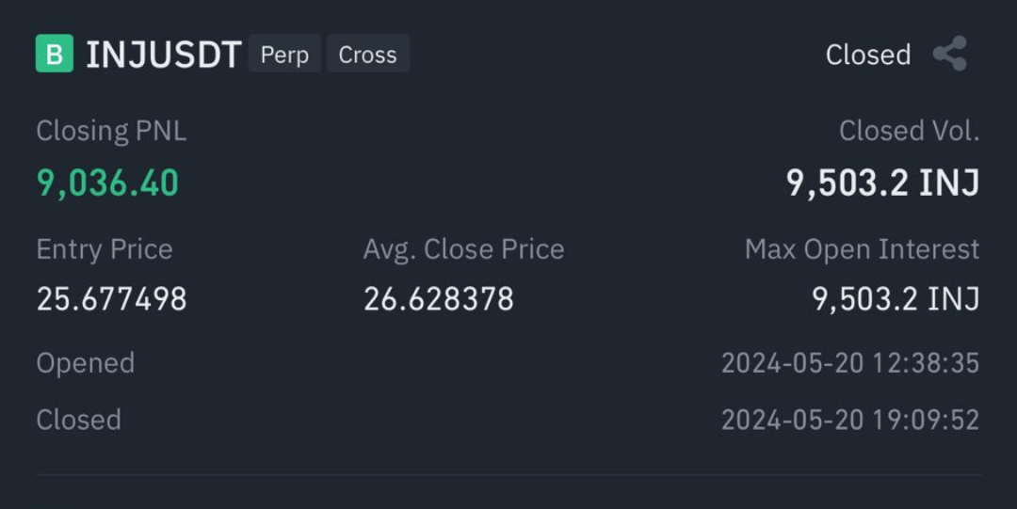Click the INJUSDT pair name
The height and width of the screenshot is (509, 1017).
pos(164,55)
